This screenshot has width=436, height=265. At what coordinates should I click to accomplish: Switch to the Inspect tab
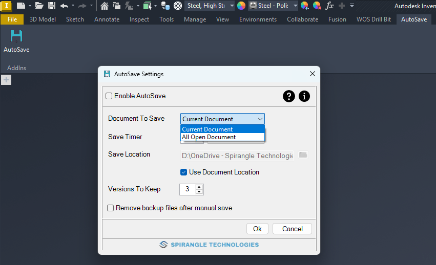[139, 19]
